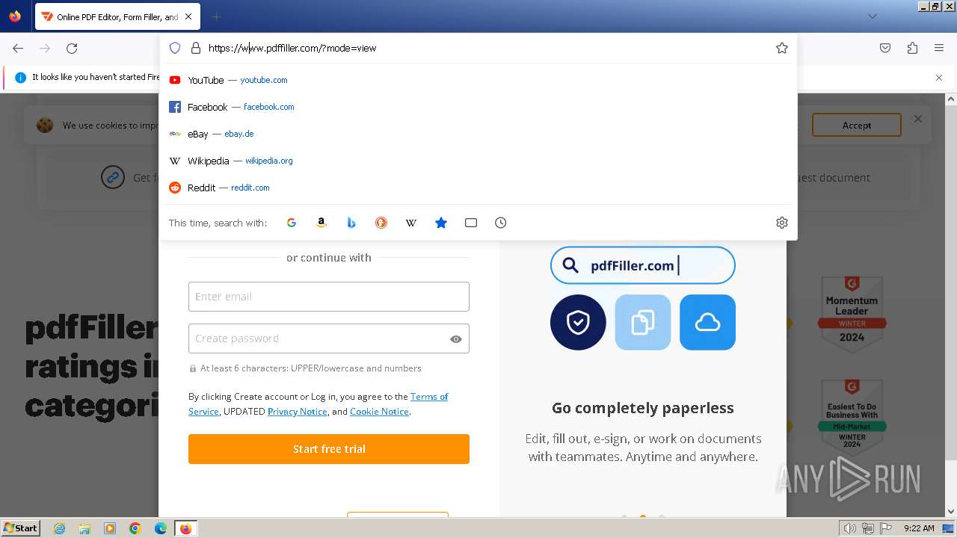This screenshot has width=957, height=538.
Task: Search this time with DuckDuckGo
Action: [381, 223]
